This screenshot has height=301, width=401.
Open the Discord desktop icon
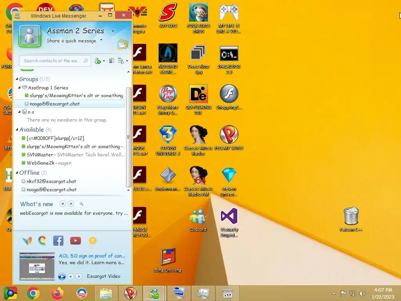(198, 219)
